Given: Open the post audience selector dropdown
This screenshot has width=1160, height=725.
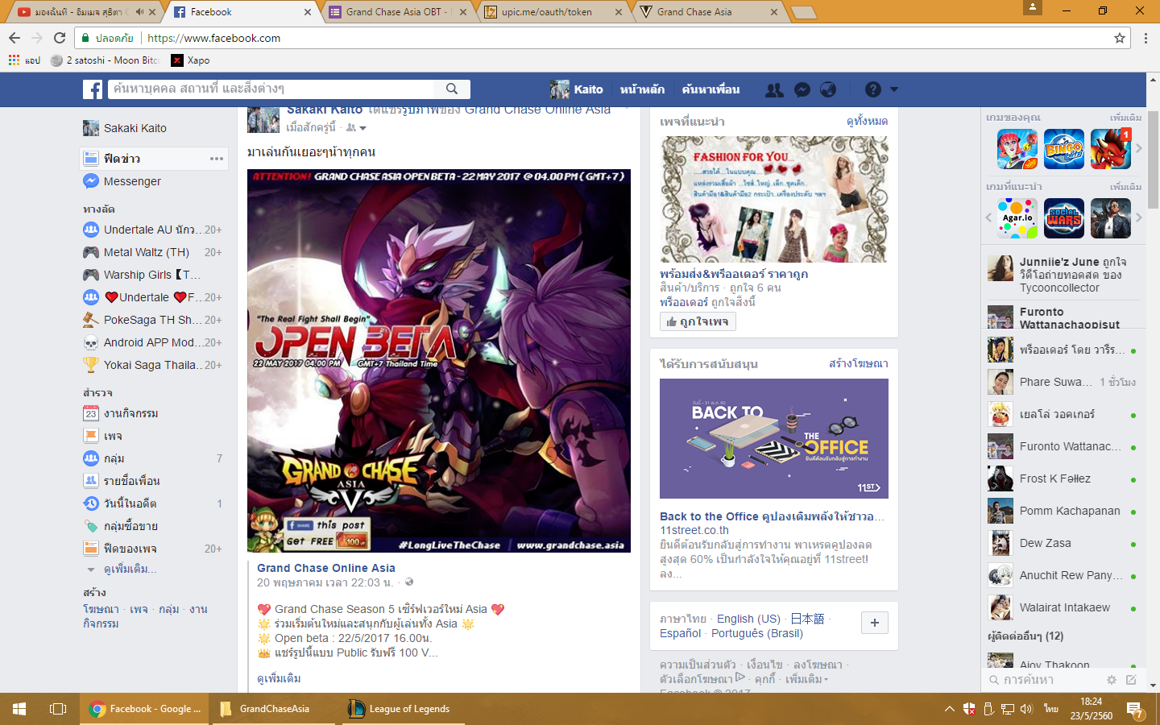Looking at the screenshot, I should 356,127.
